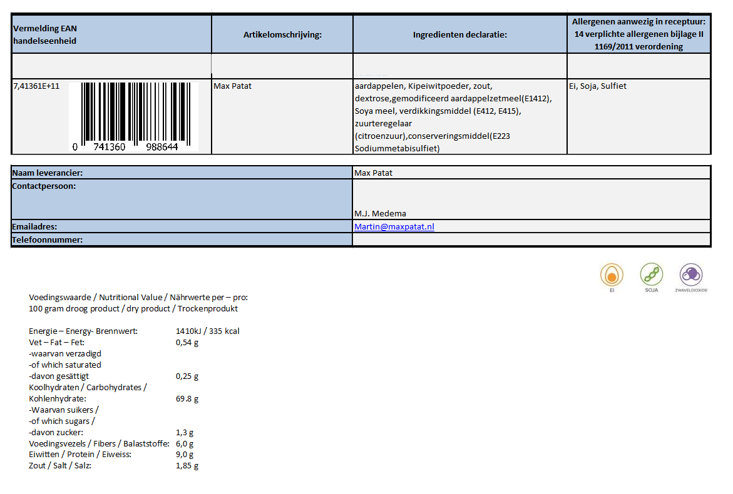
Task: Select the "-davon zucker:" label
Action: point(56,432)
